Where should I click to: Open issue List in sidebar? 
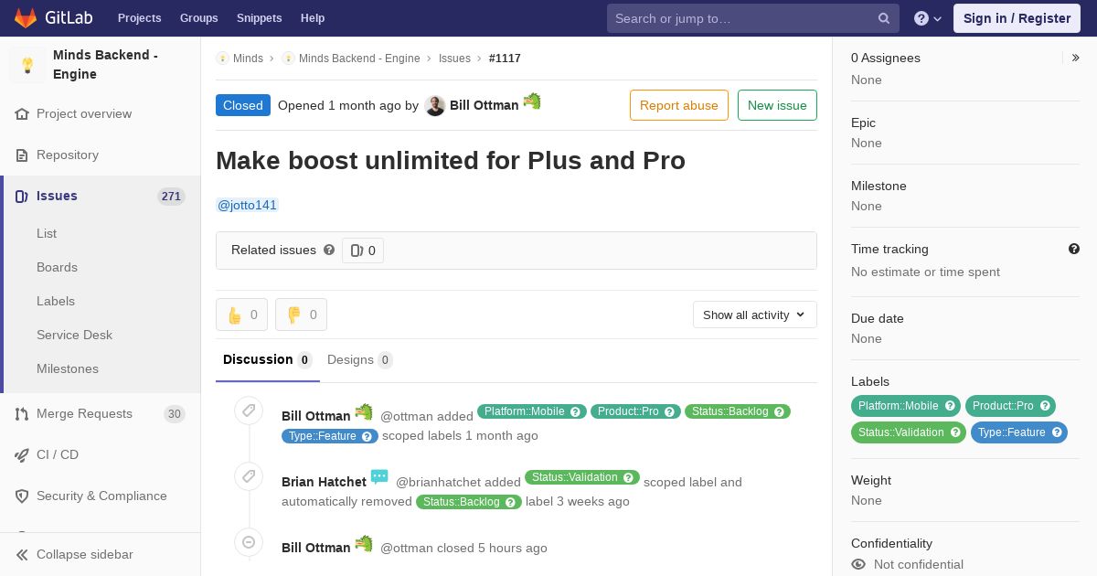pyautogui.click(x=47, y=233)
